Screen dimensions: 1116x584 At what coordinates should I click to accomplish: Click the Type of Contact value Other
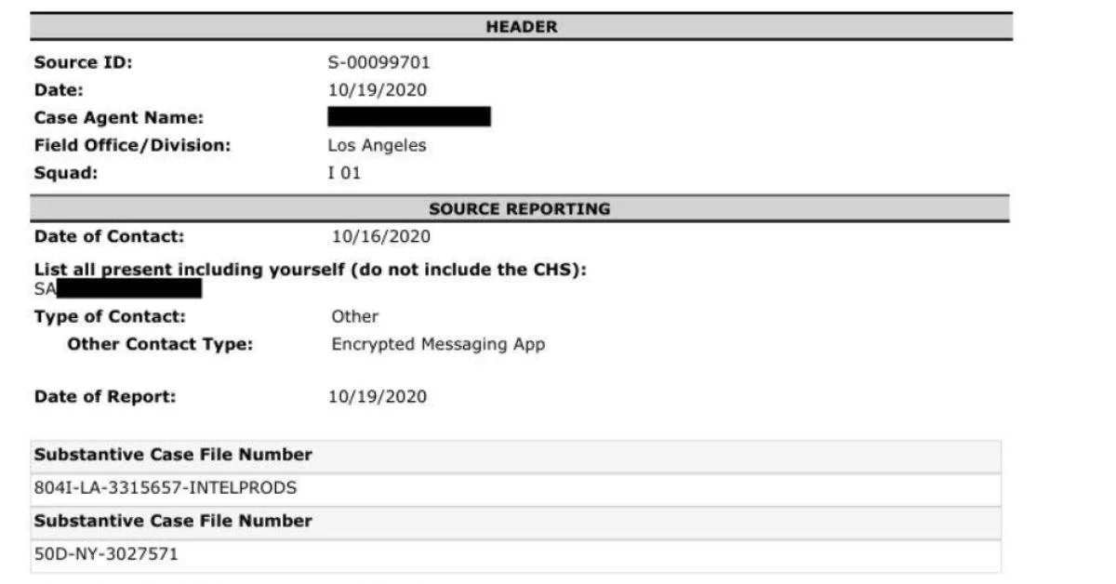354,316
